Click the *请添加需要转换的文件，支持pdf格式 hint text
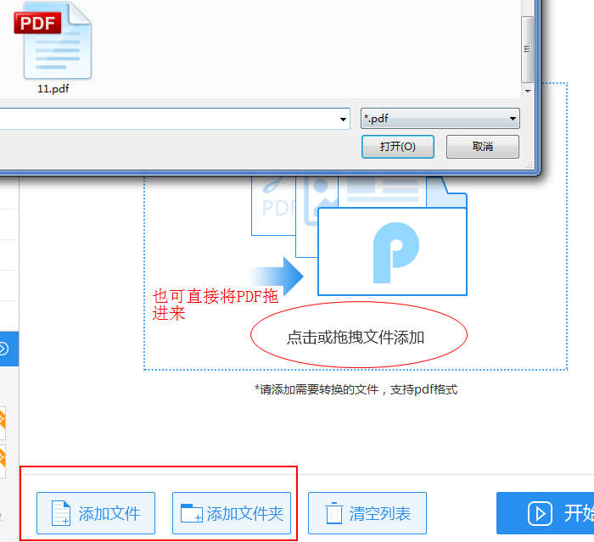This screenshot has height=542, width=594. 356,389
